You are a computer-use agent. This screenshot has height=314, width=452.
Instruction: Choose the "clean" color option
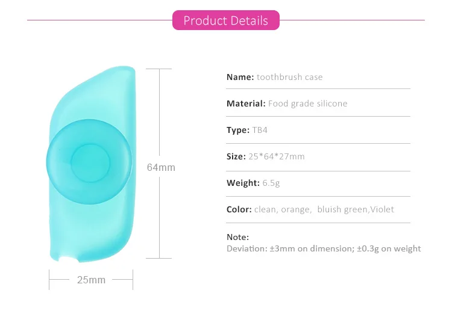[x=265, y=209]
